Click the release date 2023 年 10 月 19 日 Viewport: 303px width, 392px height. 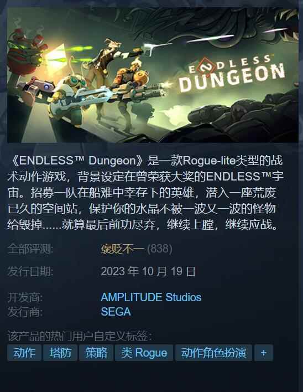[148, 271]
